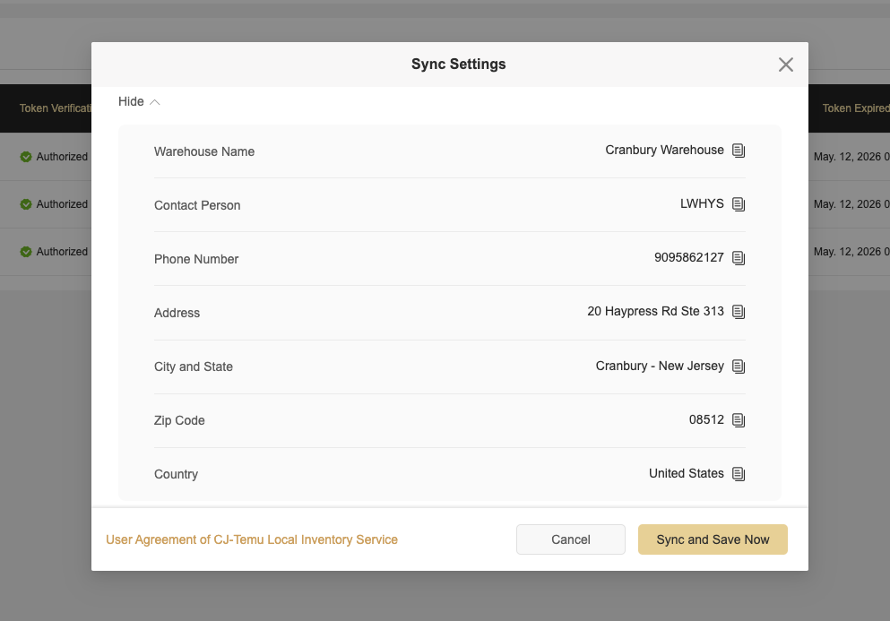The image size is (890, 621).
Task: Copy the Phone Number value
Action: [x=739, y=258]
